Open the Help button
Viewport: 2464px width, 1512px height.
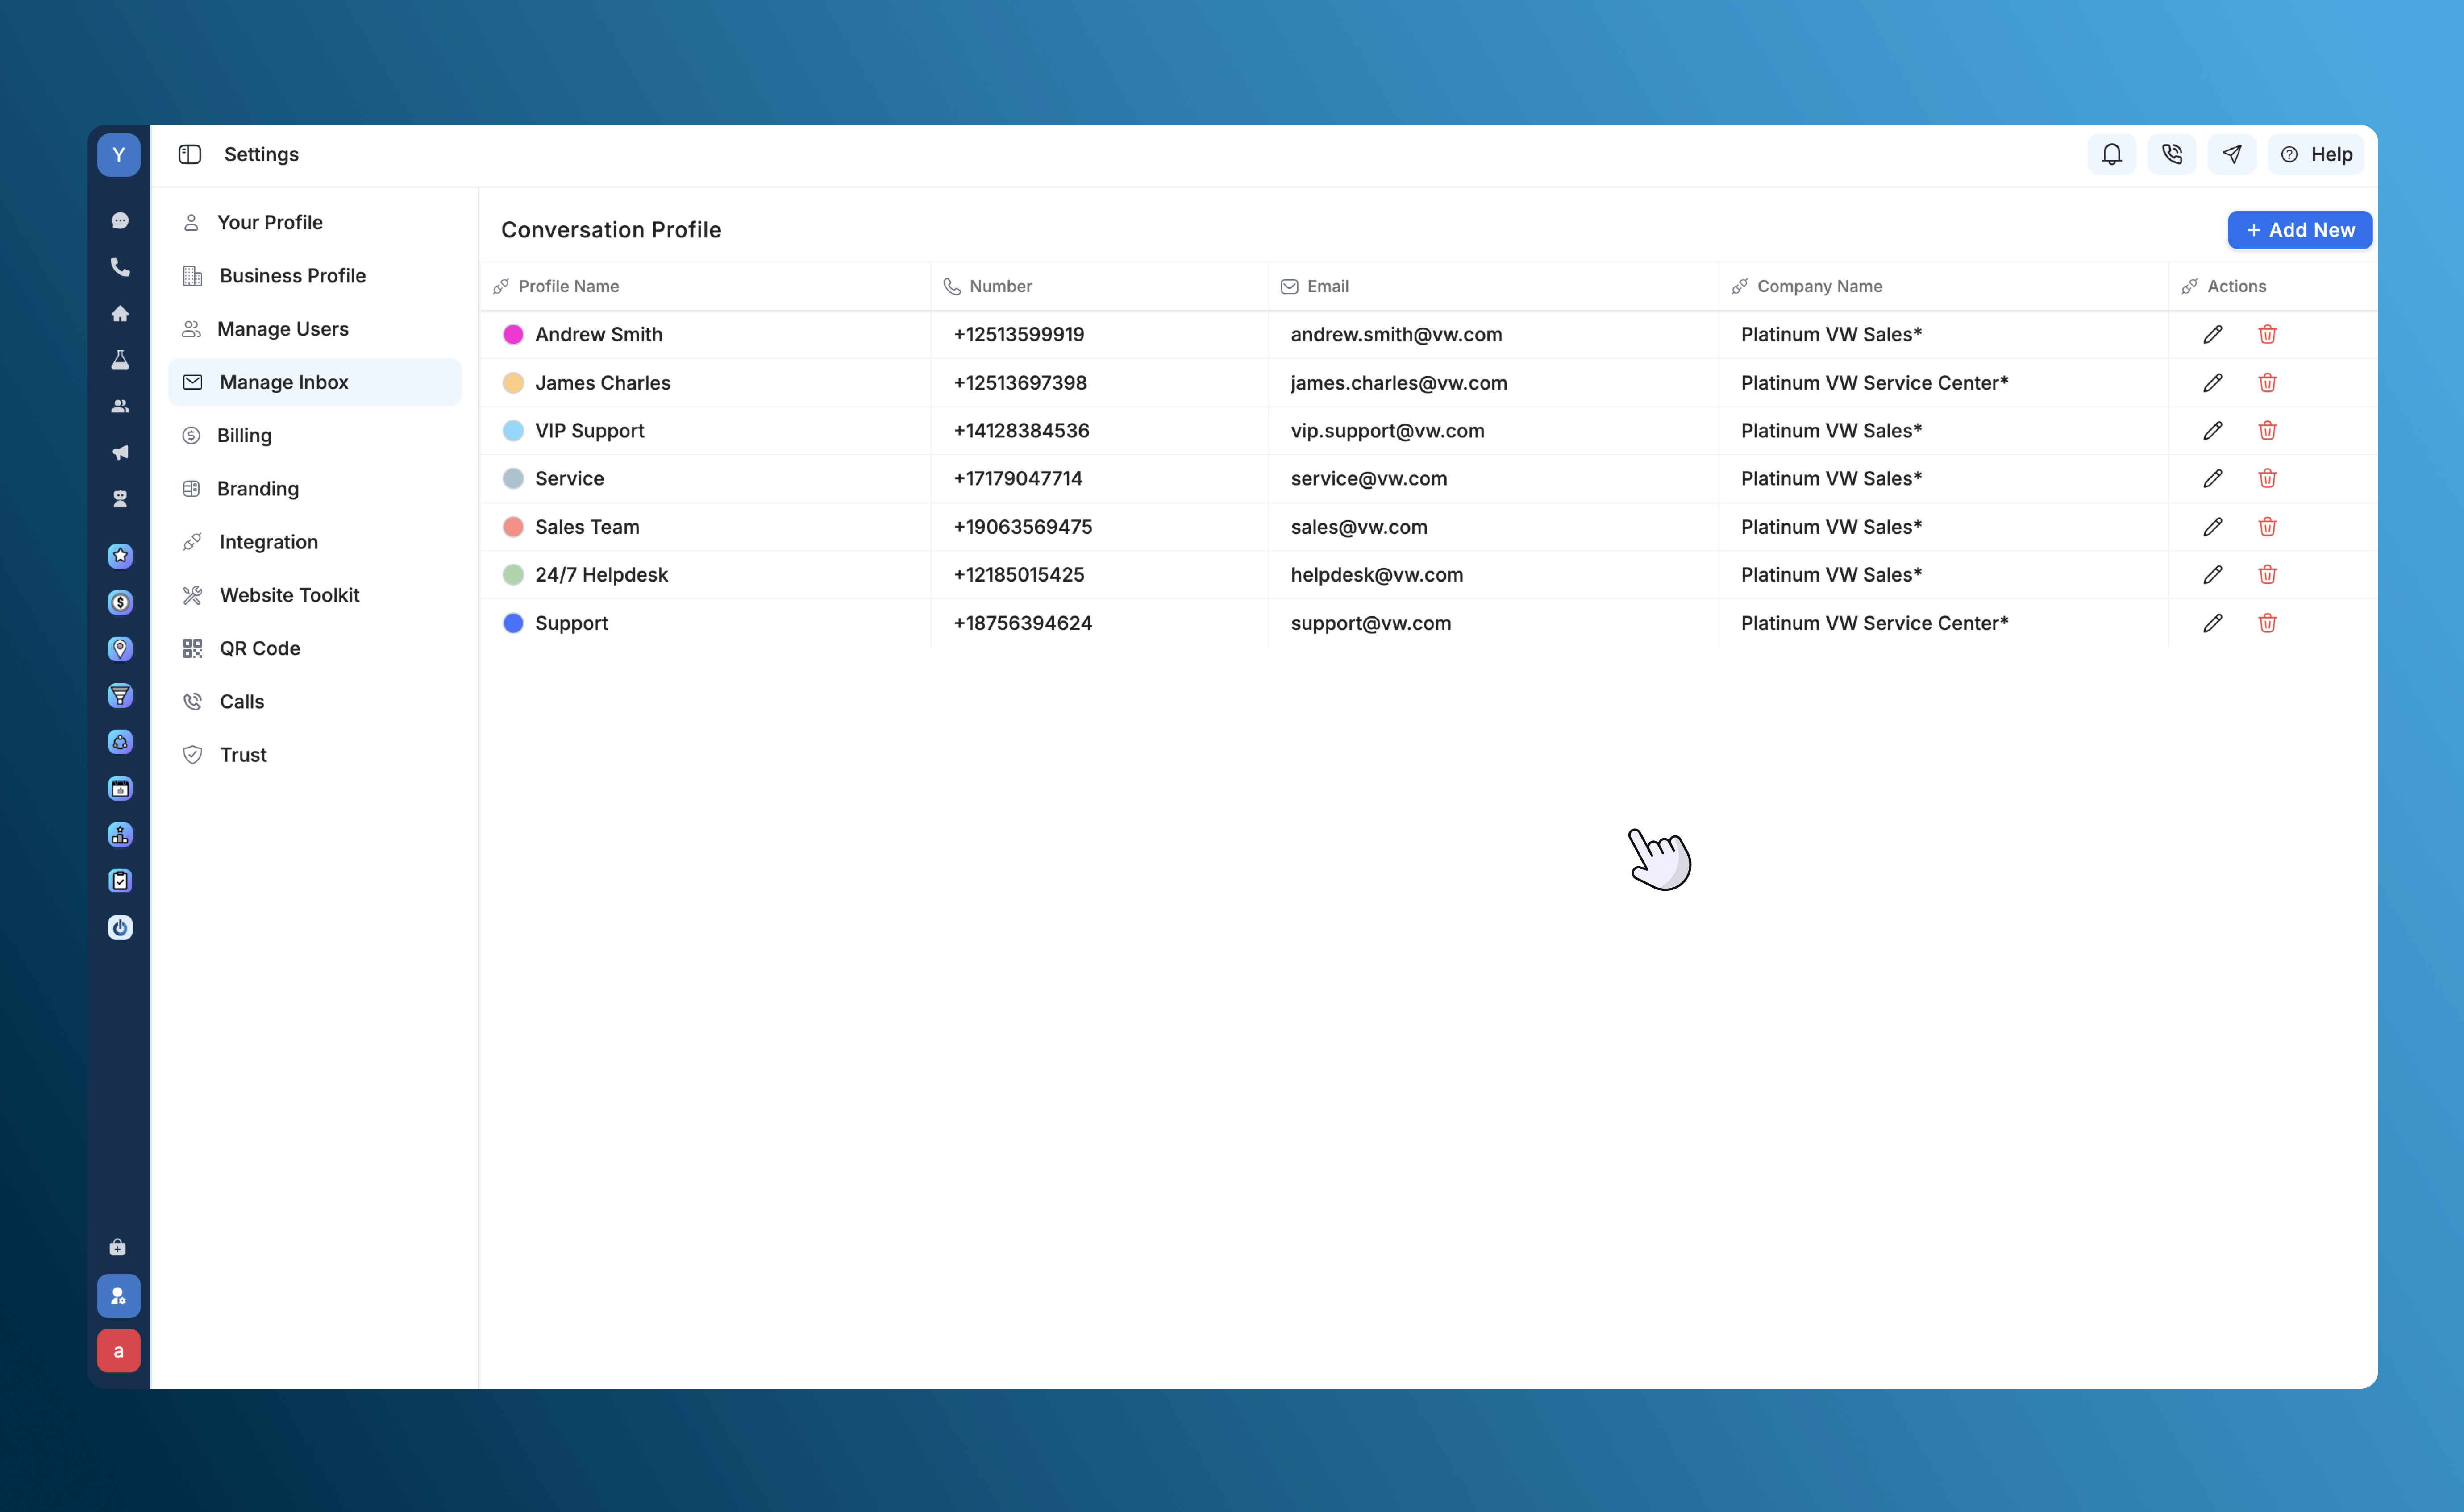[x=2316, y=154]
